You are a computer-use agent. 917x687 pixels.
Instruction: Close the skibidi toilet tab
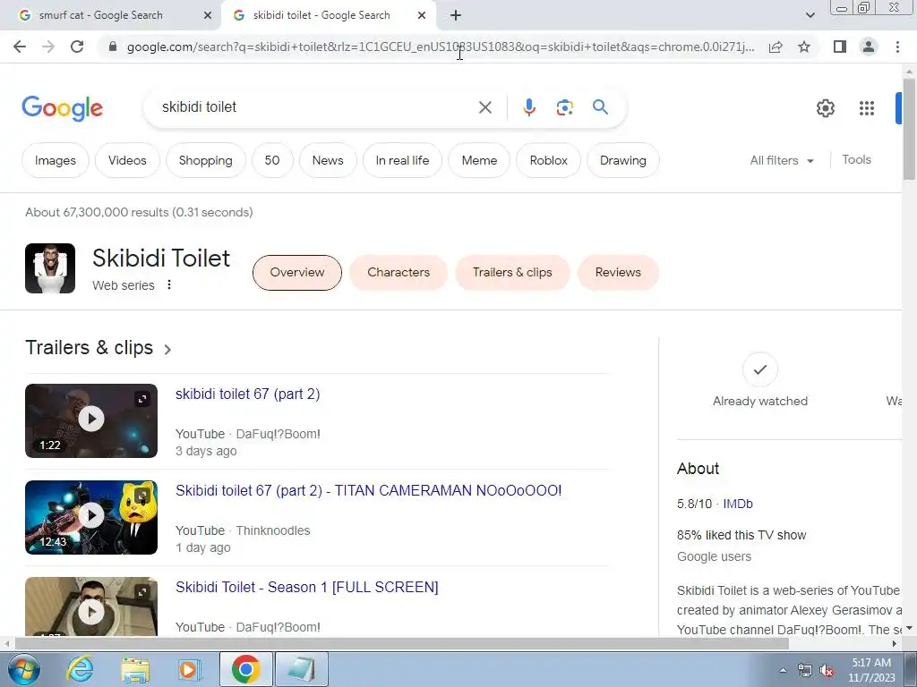(422, 15)
